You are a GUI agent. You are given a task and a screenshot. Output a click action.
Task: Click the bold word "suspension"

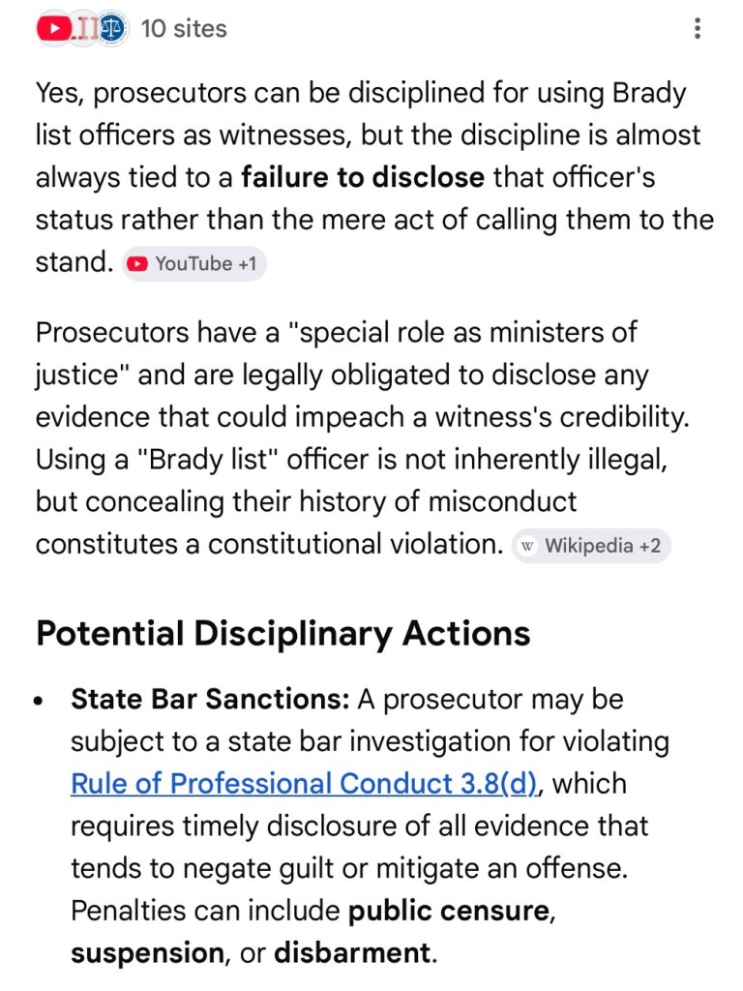(146, 953)
